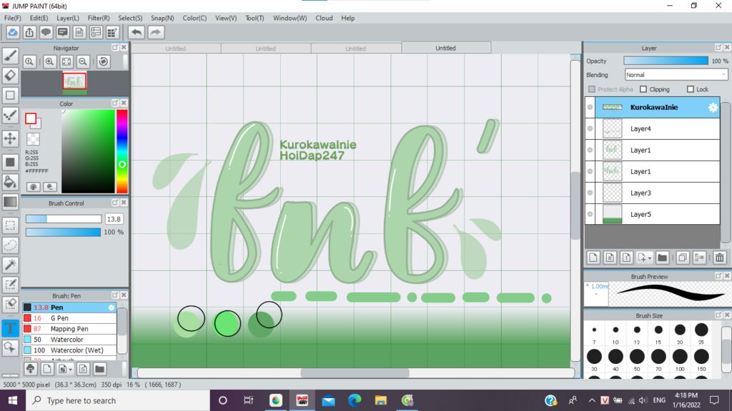Toggle visibility of Layer5
732x411 pixels.
click(x=590, y=214)
